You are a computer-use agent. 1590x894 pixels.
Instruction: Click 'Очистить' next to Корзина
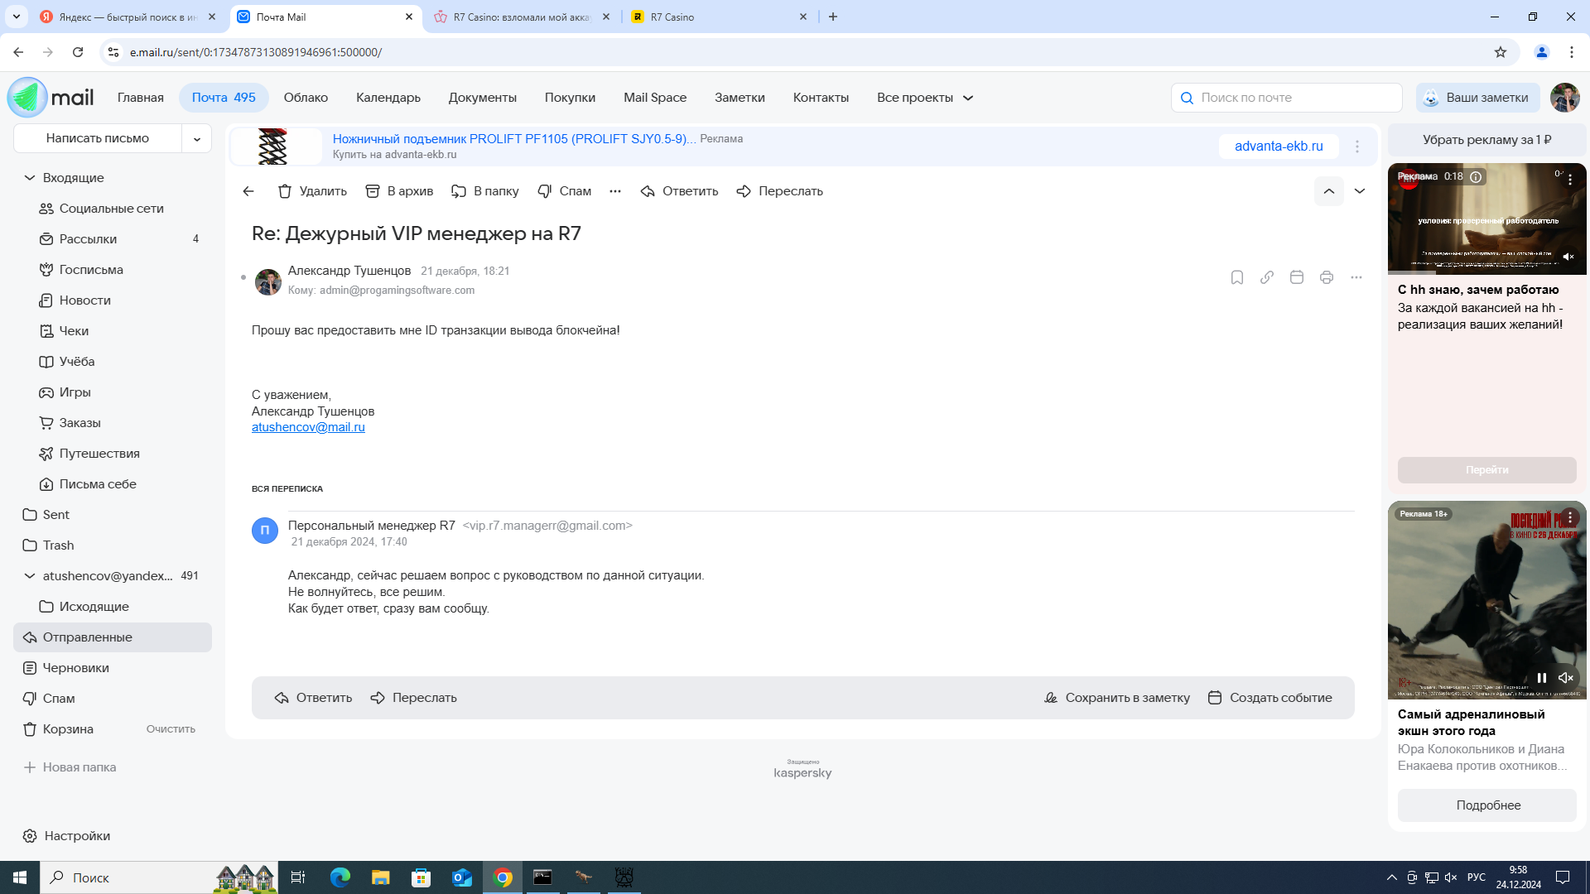(x=171, y=729)
